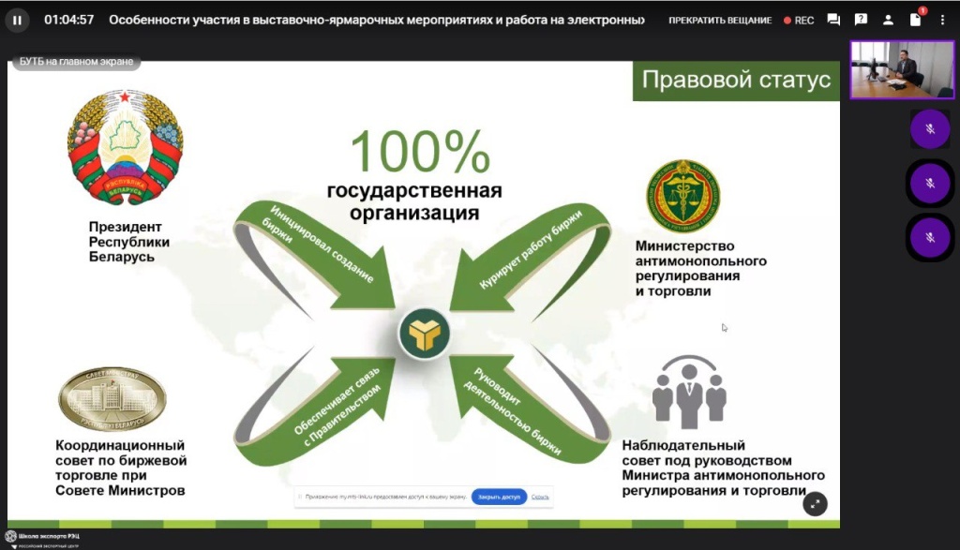Click the webinar timer 01:04:57
The width and height of the screenshot is (960, 550).
click(x=69, y=21)
